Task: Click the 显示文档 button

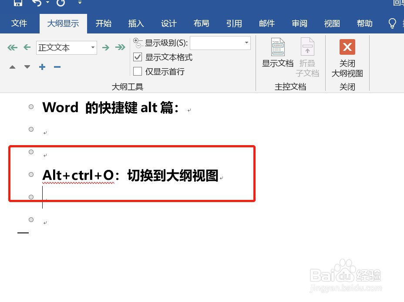Action: tap(278, 53)
